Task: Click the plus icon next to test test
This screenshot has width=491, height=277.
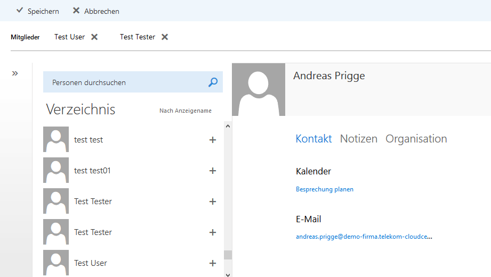Action: click(x=213, y=140)
